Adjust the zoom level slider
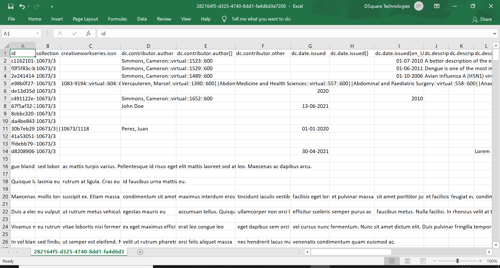Screen dimensions: 500x268 458,261
